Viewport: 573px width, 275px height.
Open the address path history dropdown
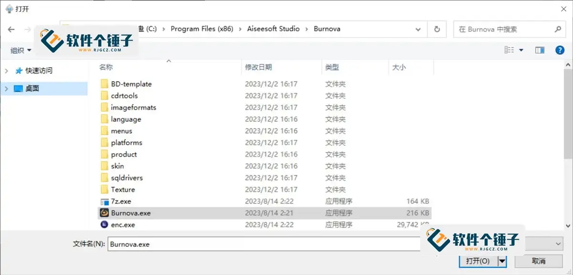point(418,29)
